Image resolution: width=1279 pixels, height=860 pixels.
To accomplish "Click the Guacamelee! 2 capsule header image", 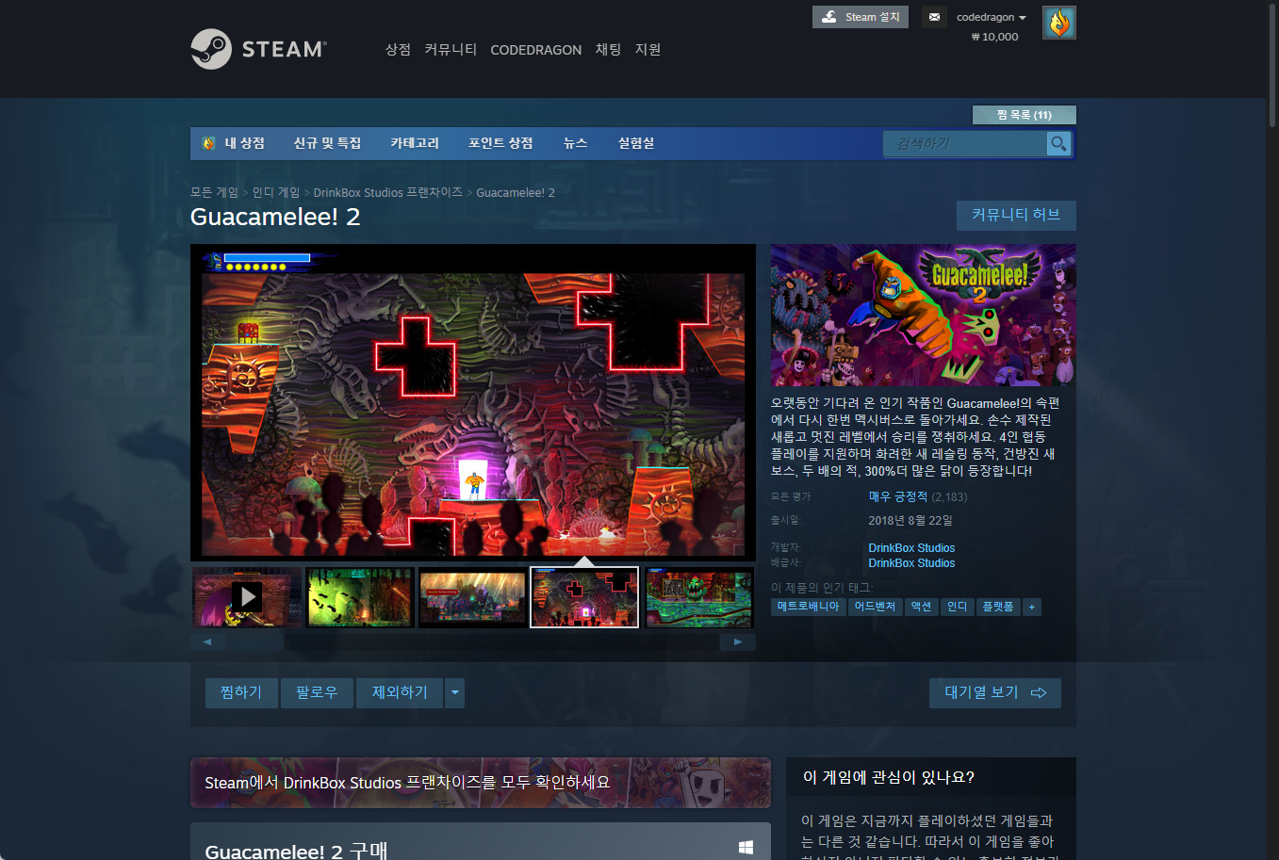I will click(x=924, y=316).
